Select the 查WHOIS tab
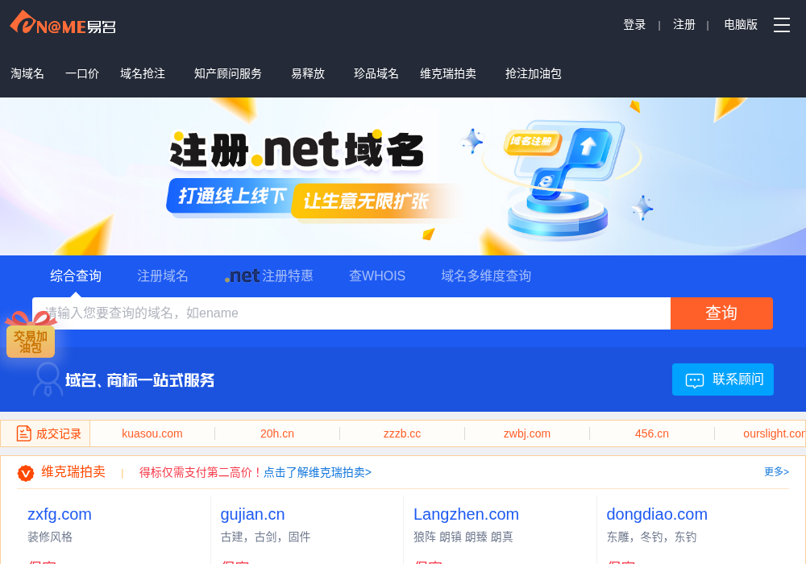 coord(376,276)
